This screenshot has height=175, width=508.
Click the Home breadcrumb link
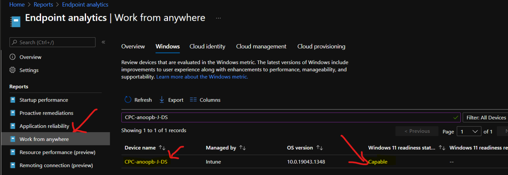[x=17, y=5]
